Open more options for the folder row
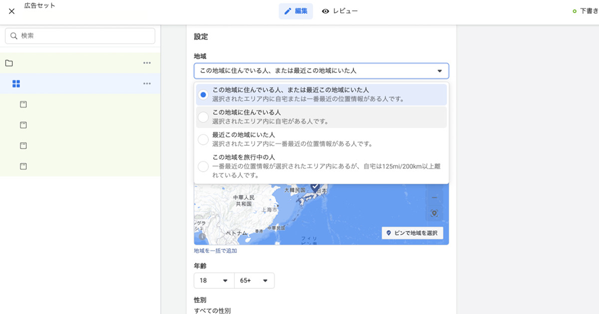Screen dimensions: 599x314 [x=147, y=63]
